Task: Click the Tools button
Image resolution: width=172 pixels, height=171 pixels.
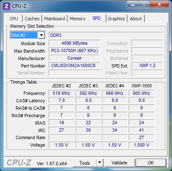Action: coord(85,163)
